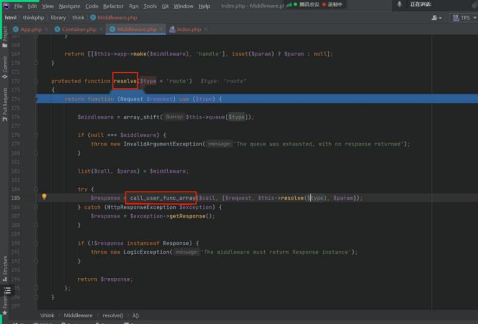
Task: Click the 腾讯会议 meeting label
Action: coord(309,5)
